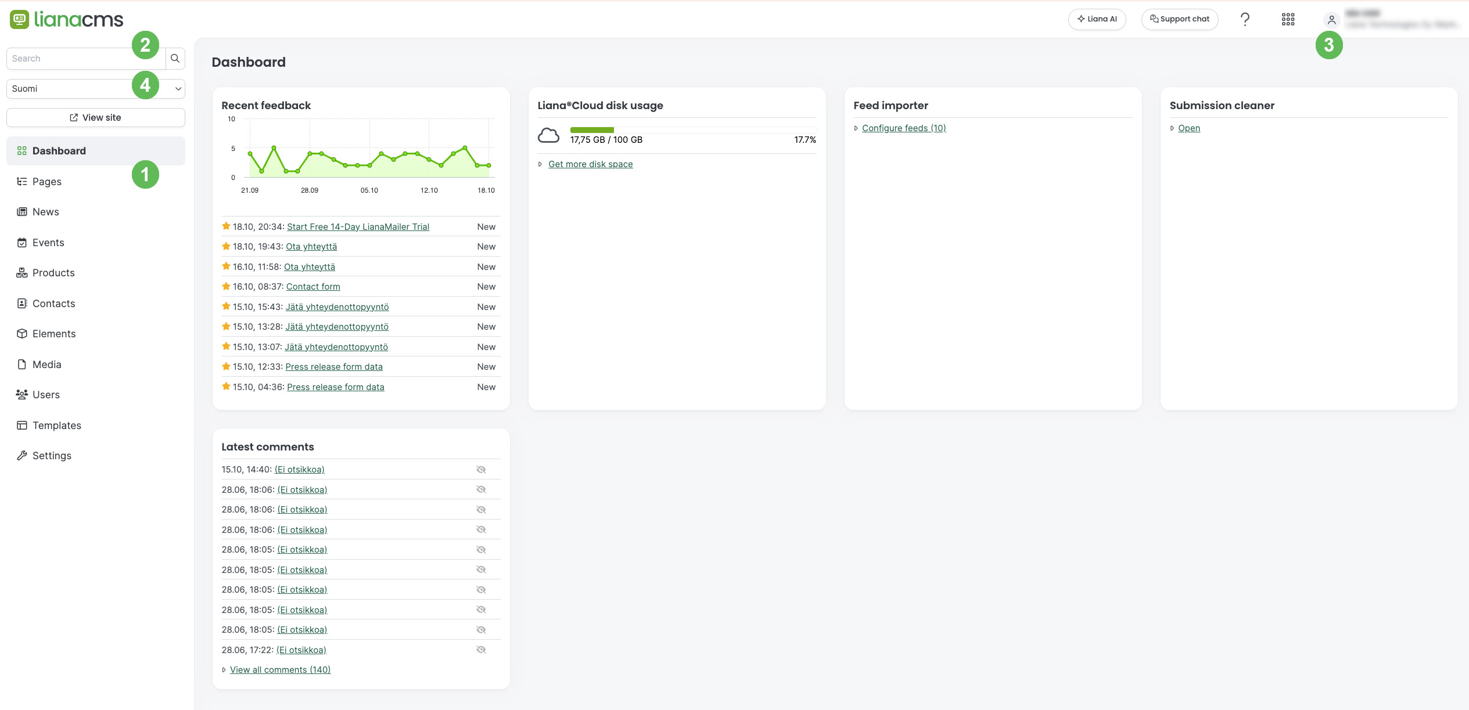
Task: Click the Events calendar icon
Action: click(22, 243)
